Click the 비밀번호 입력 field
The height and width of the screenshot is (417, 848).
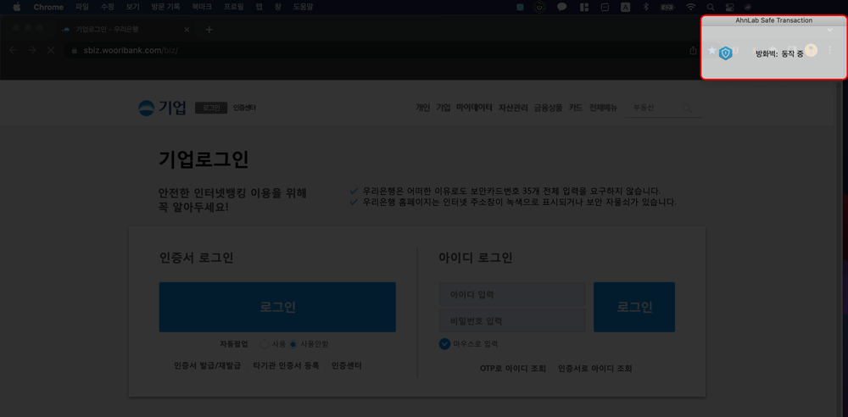tap(512, 321)
